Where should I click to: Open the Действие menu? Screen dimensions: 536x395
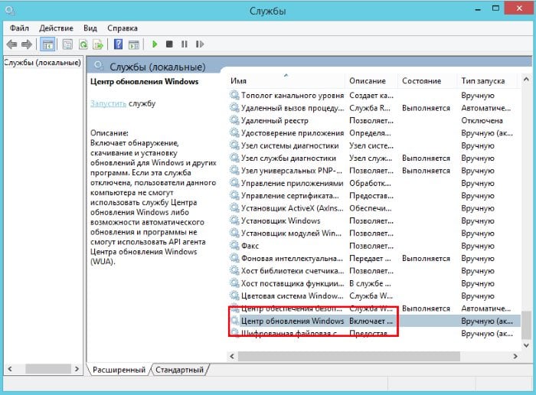click(58, 28)
